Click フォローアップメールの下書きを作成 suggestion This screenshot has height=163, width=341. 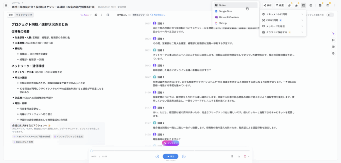click(32, 136)
